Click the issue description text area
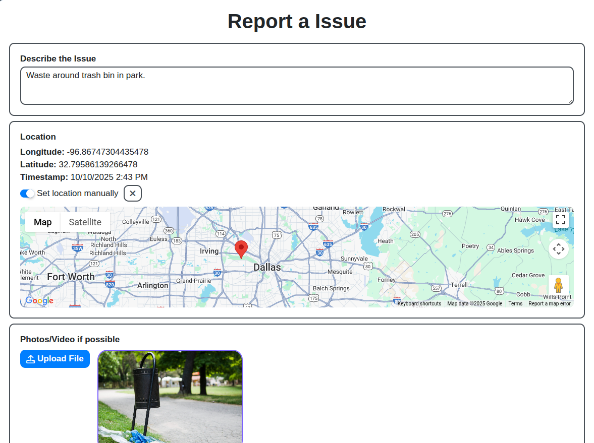 tap(297, 85)
